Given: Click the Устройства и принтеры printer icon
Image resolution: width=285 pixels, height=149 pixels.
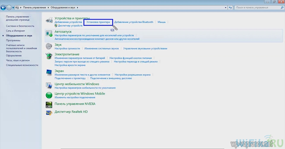Looking at the screenshot, I should coord(49,21).
